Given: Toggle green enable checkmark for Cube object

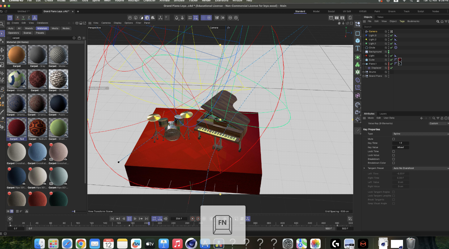Looking at the screenshot, I should click(391, 60).
